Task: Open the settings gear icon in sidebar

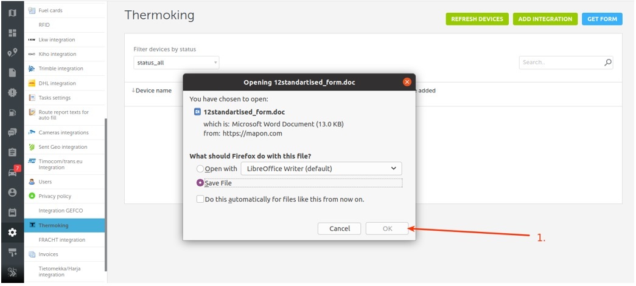Action: pos(12,232)
